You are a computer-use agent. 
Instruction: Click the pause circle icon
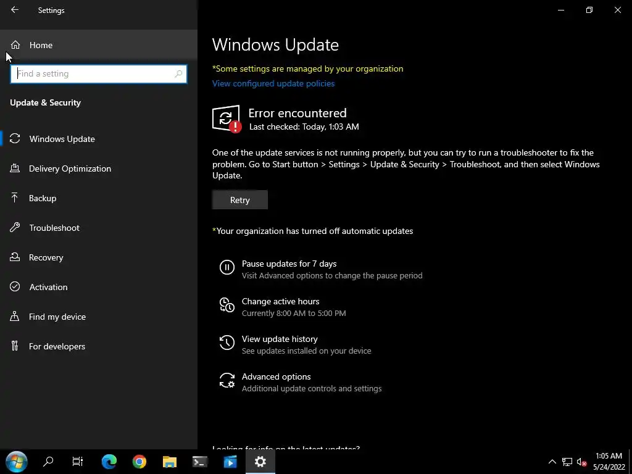(227, 267)
